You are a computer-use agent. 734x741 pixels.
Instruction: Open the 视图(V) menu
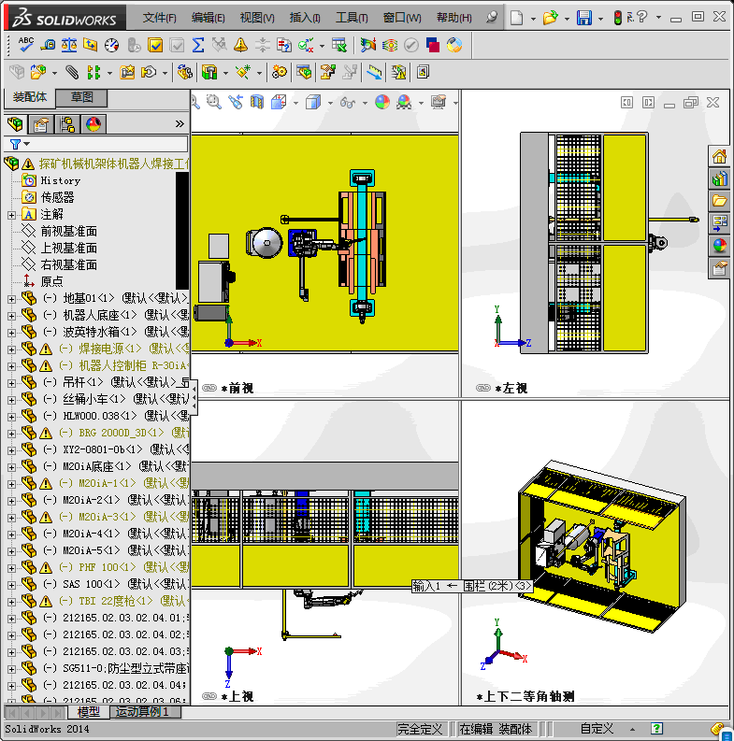click(x=257, y=18)
